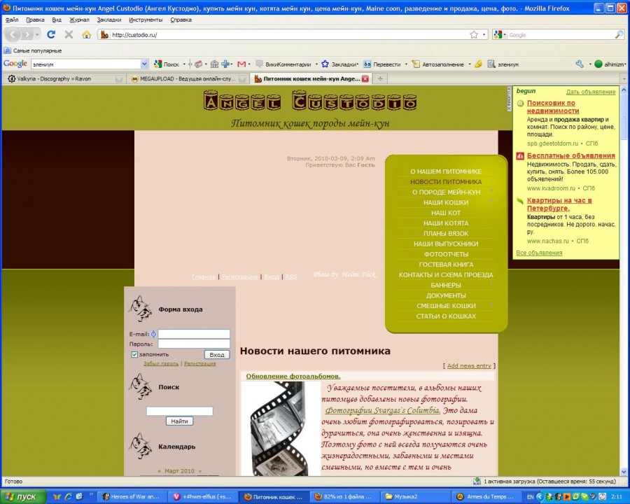The height and width of the screenshot is (504, 630).
Task: Open the Журнал menu
Action: [x=79, y=20]
